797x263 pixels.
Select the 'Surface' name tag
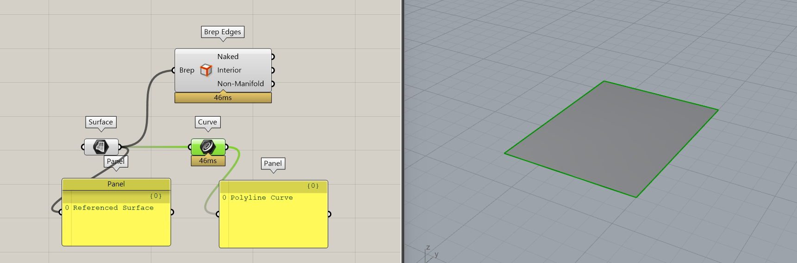point(101,122)
